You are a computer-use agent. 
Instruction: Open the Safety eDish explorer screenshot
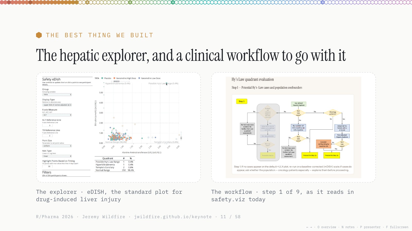point(118,127)
